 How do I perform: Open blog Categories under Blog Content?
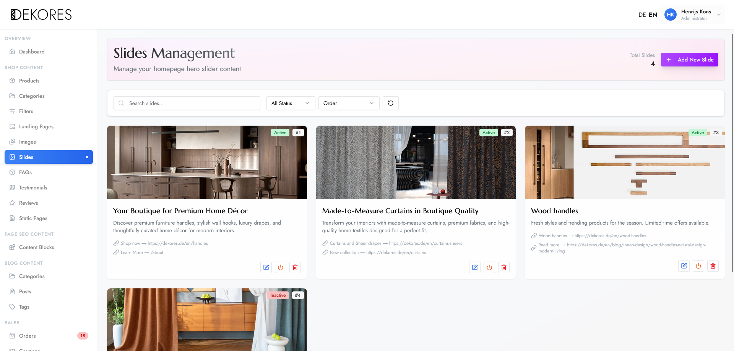(x=49, y=276)
